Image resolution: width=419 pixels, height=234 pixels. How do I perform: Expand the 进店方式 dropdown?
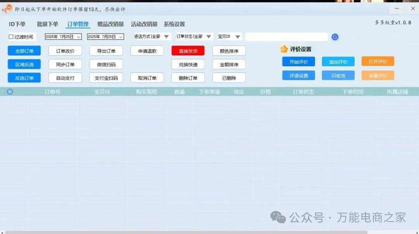click(166, 37)
